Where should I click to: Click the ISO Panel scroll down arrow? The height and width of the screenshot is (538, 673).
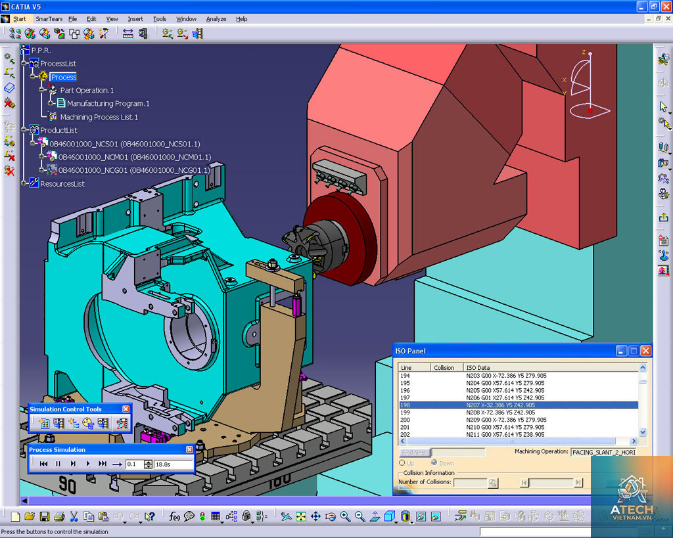click(x=643, y=432)
